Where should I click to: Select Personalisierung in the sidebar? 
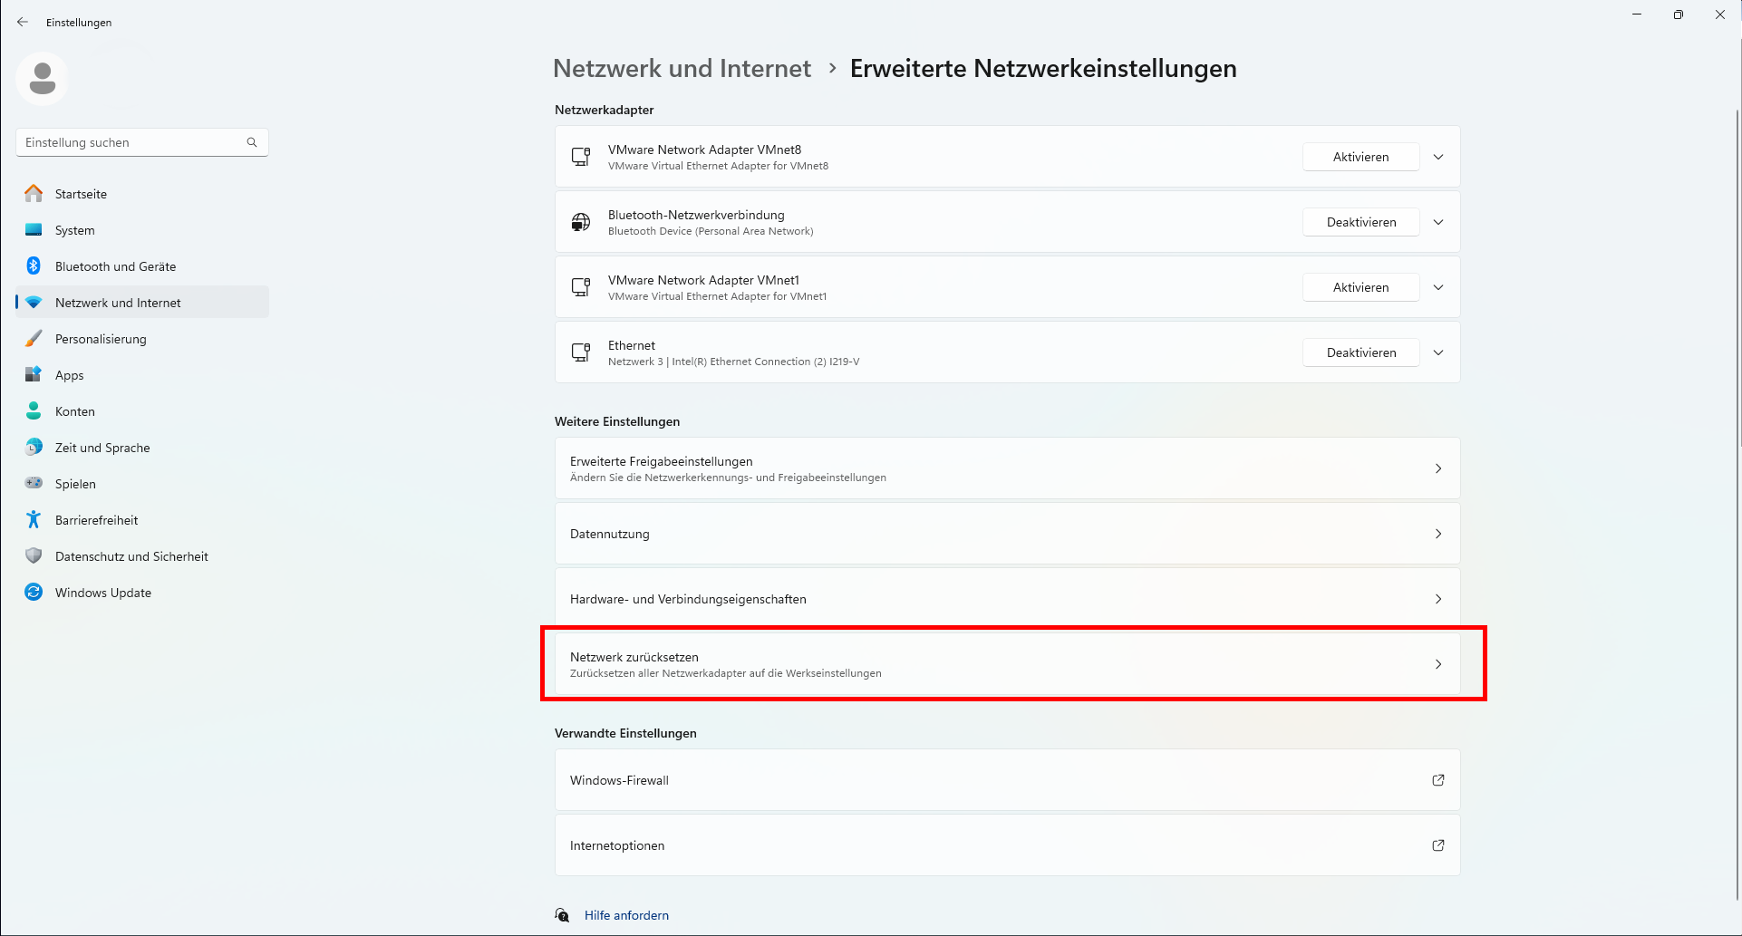coord(101,339)
